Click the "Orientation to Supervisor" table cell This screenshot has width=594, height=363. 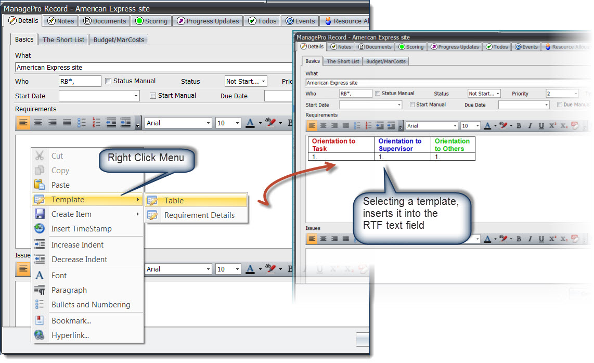pos(403,145)
